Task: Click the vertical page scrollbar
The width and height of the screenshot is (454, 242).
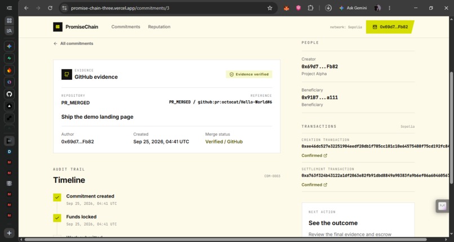Action: pyautogui.click(x=451, y=127)
